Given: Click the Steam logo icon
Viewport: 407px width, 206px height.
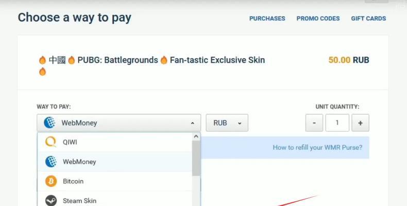Looking at the screenshot, I should click(x=51, y=200).
